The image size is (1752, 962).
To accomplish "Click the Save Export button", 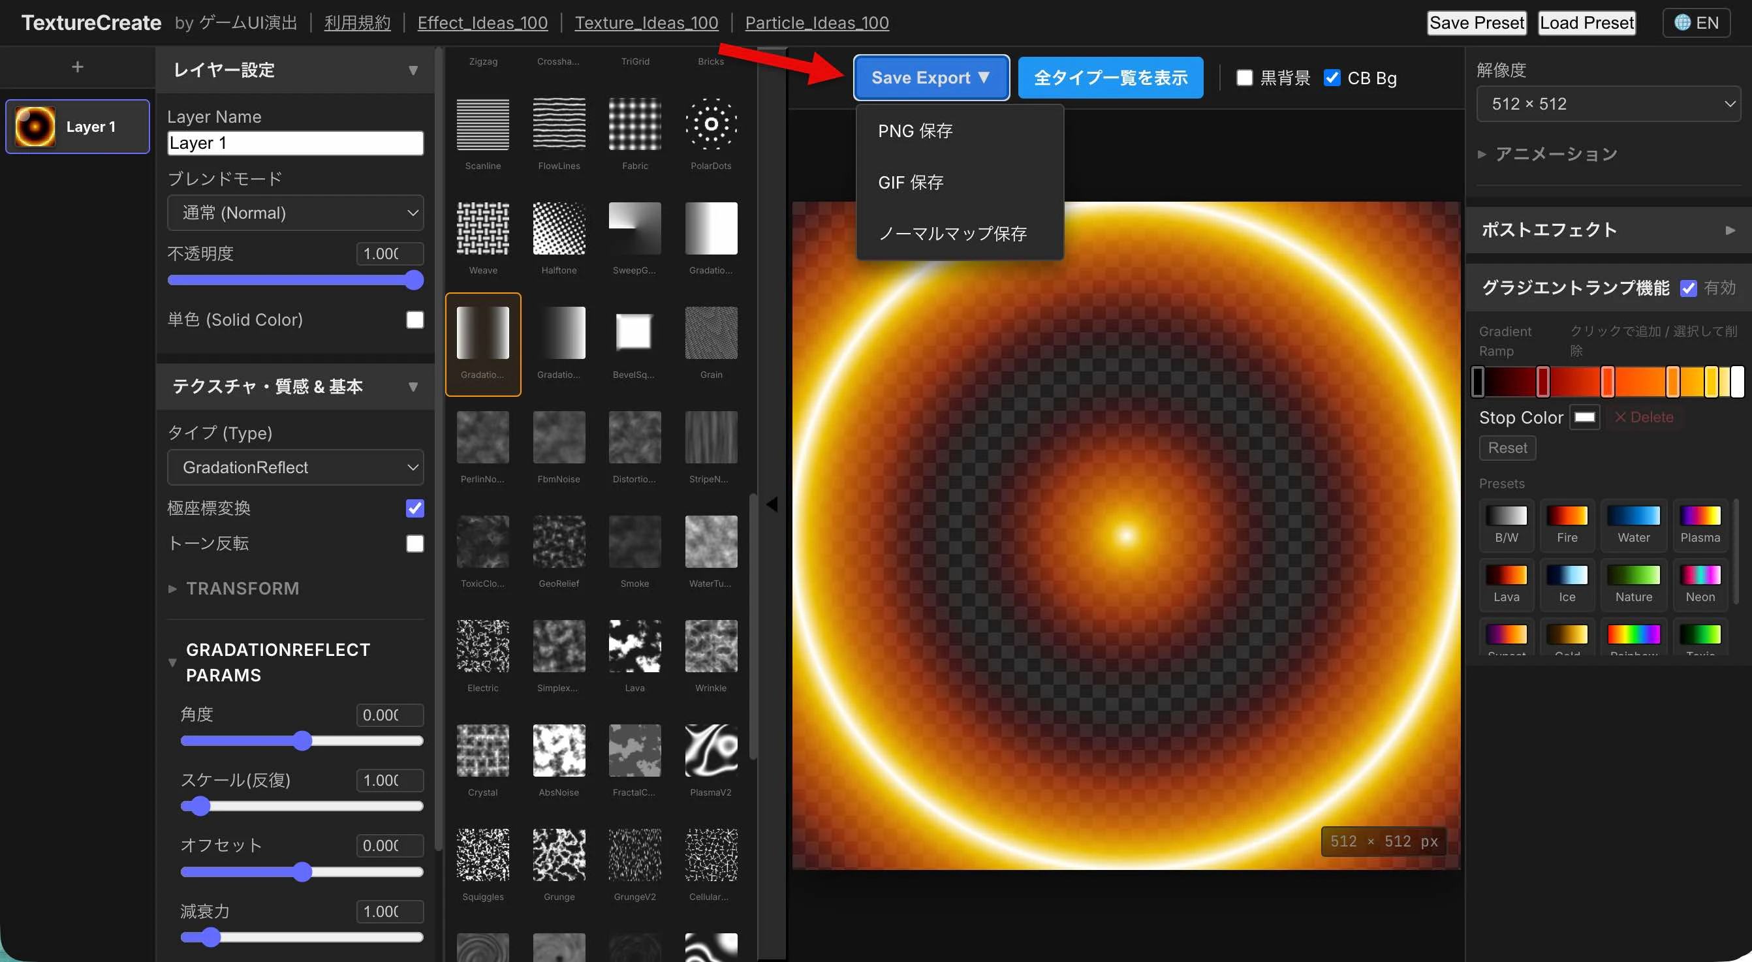I will tap(931, 78).
